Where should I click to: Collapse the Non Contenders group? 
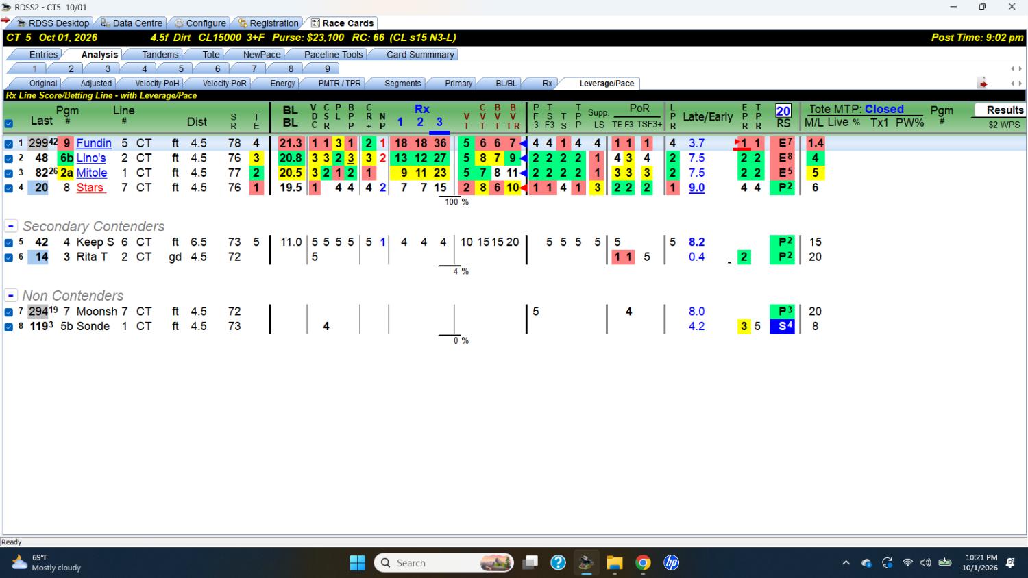coord(11,296)
